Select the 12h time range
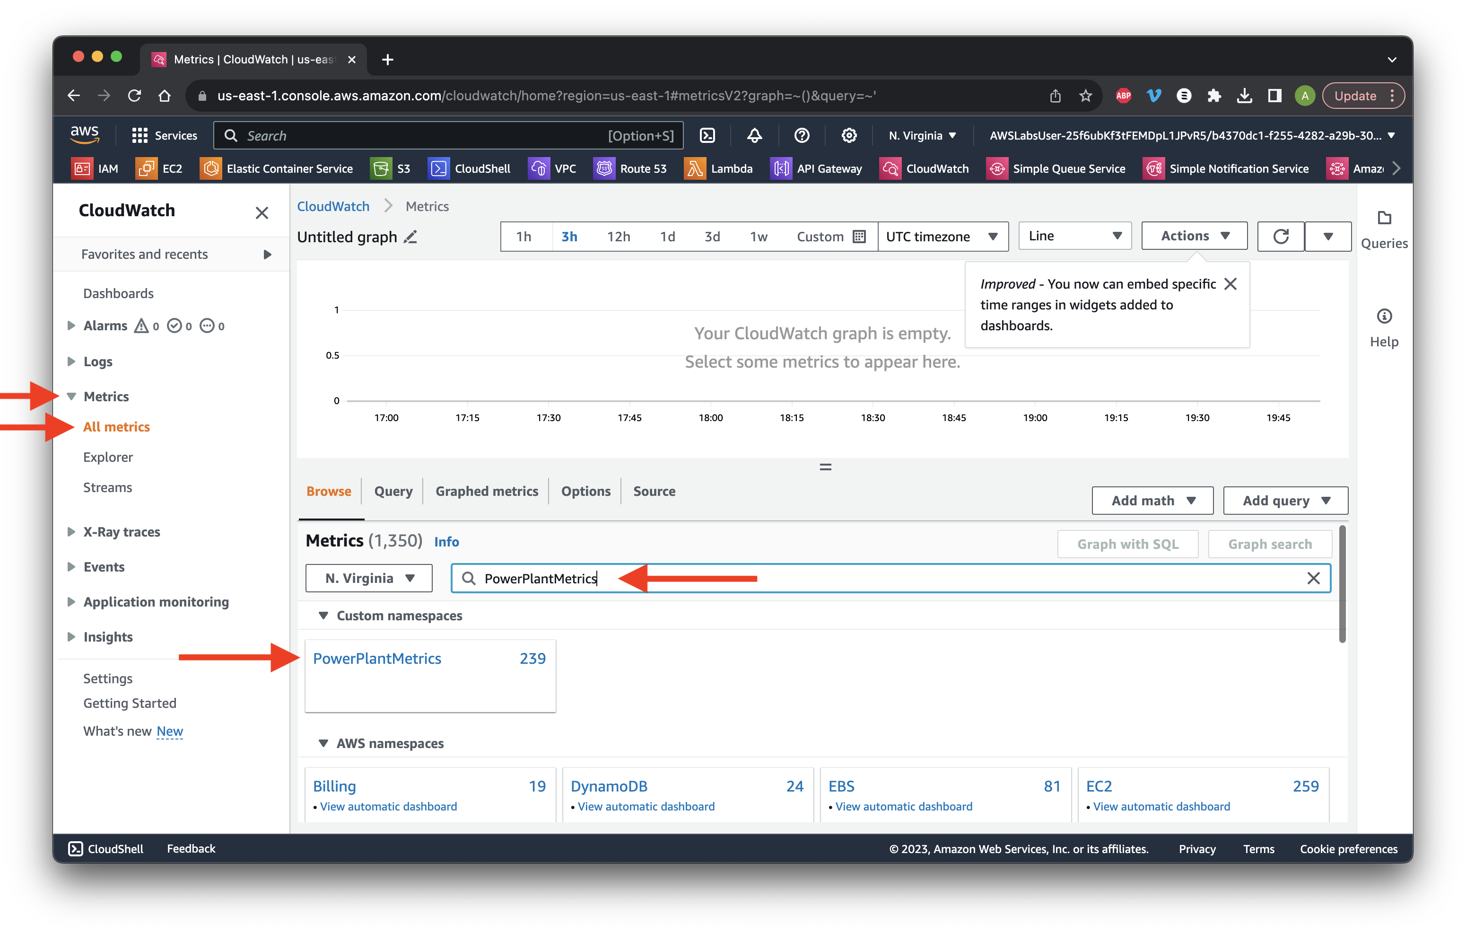This screenshot has width=1466, height=933. click(x=618, y=236)
